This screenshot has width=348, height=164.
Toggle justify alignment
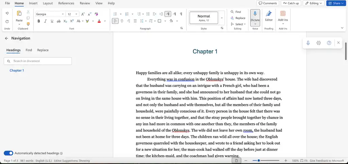click(135, 21)
